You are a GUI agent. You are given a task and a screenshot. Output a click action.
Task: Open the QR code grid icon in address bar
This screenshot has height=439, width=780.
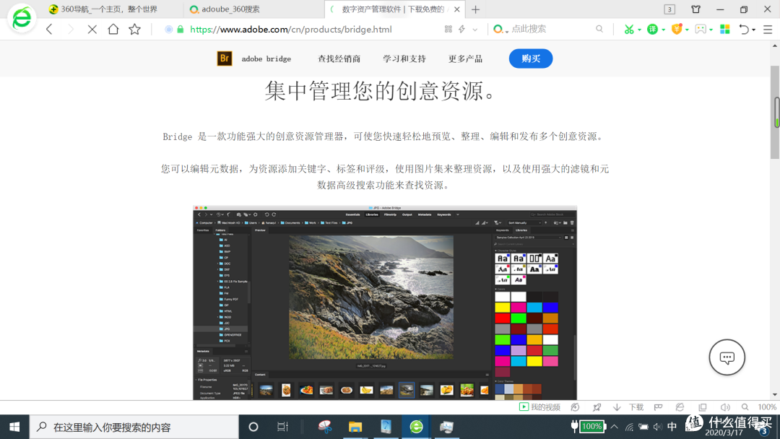(x=448, y=30)
